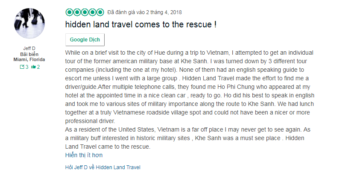Click the helpful votes count number 2
Image resolution: width=354 pixels, height=173 pixels.
coord(38,67)
